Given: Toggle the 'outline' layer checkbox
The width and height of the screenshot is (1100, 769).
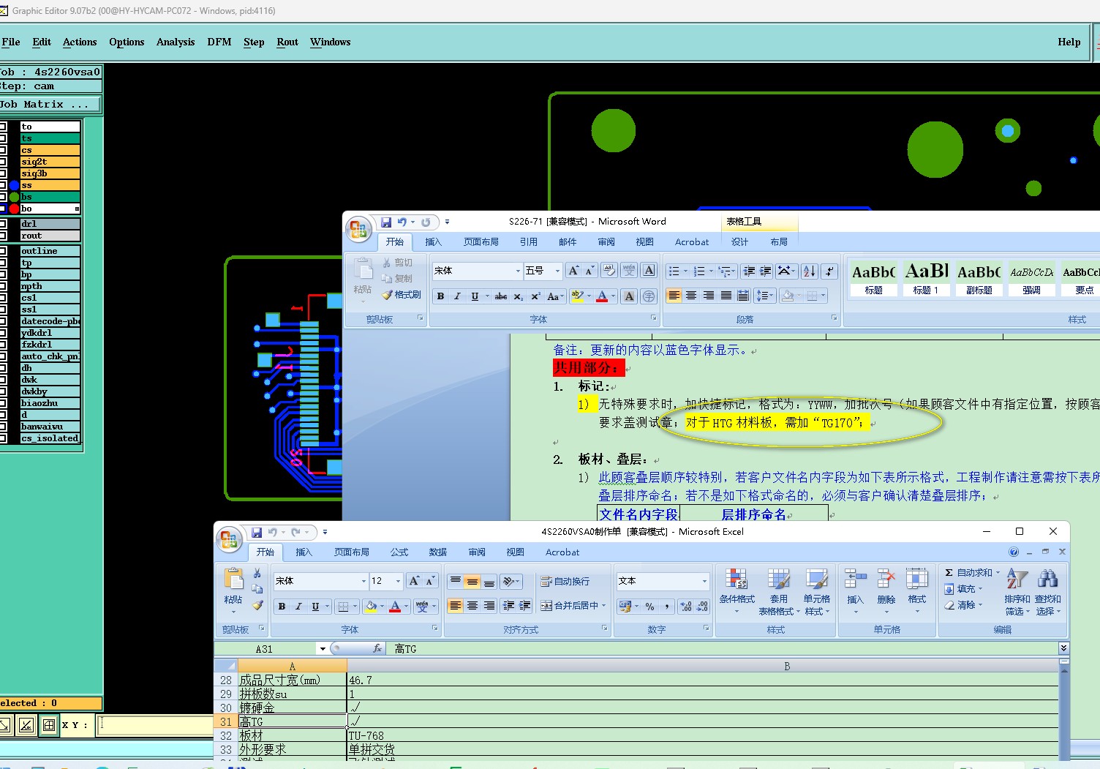Looking at the screenshot, I should point(3,251).
